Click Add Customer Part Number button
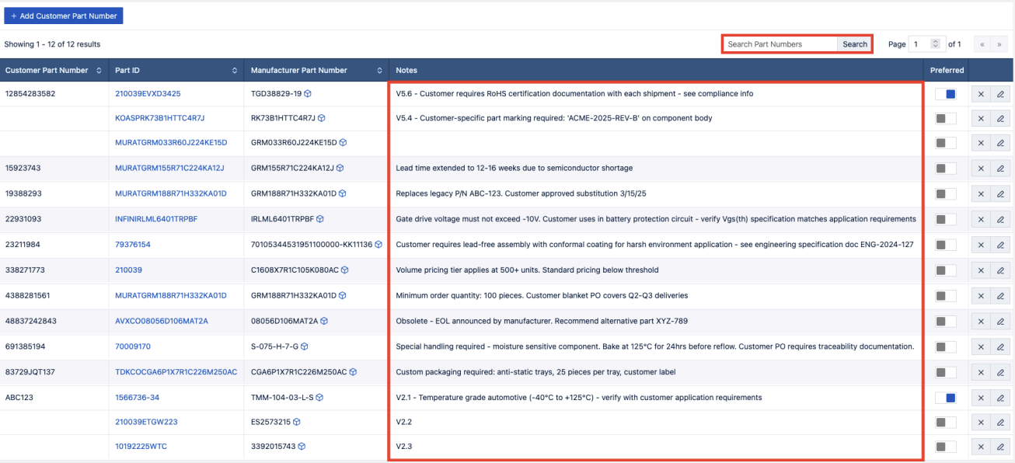 (x=64, y=16)
